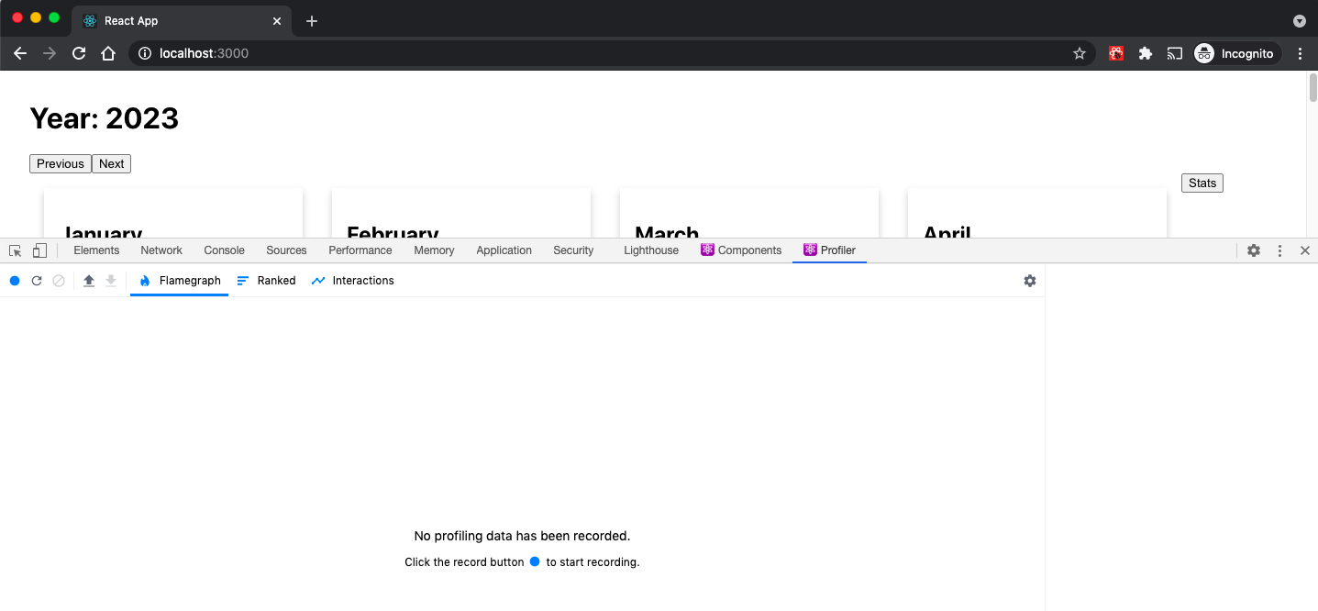Click the Year: 2023 heading

point(105,118)
